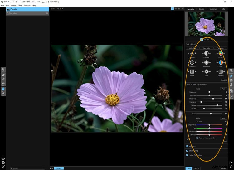Click Save button

click(189, 168)
